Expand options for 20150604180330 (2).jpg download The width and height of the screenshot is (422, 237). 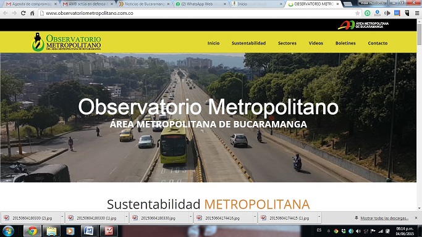(62, 218)
